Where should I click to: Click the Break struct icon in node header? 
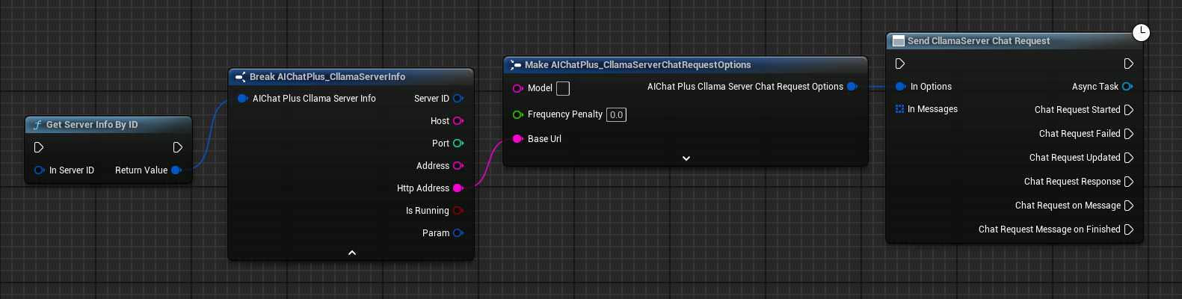240,77
